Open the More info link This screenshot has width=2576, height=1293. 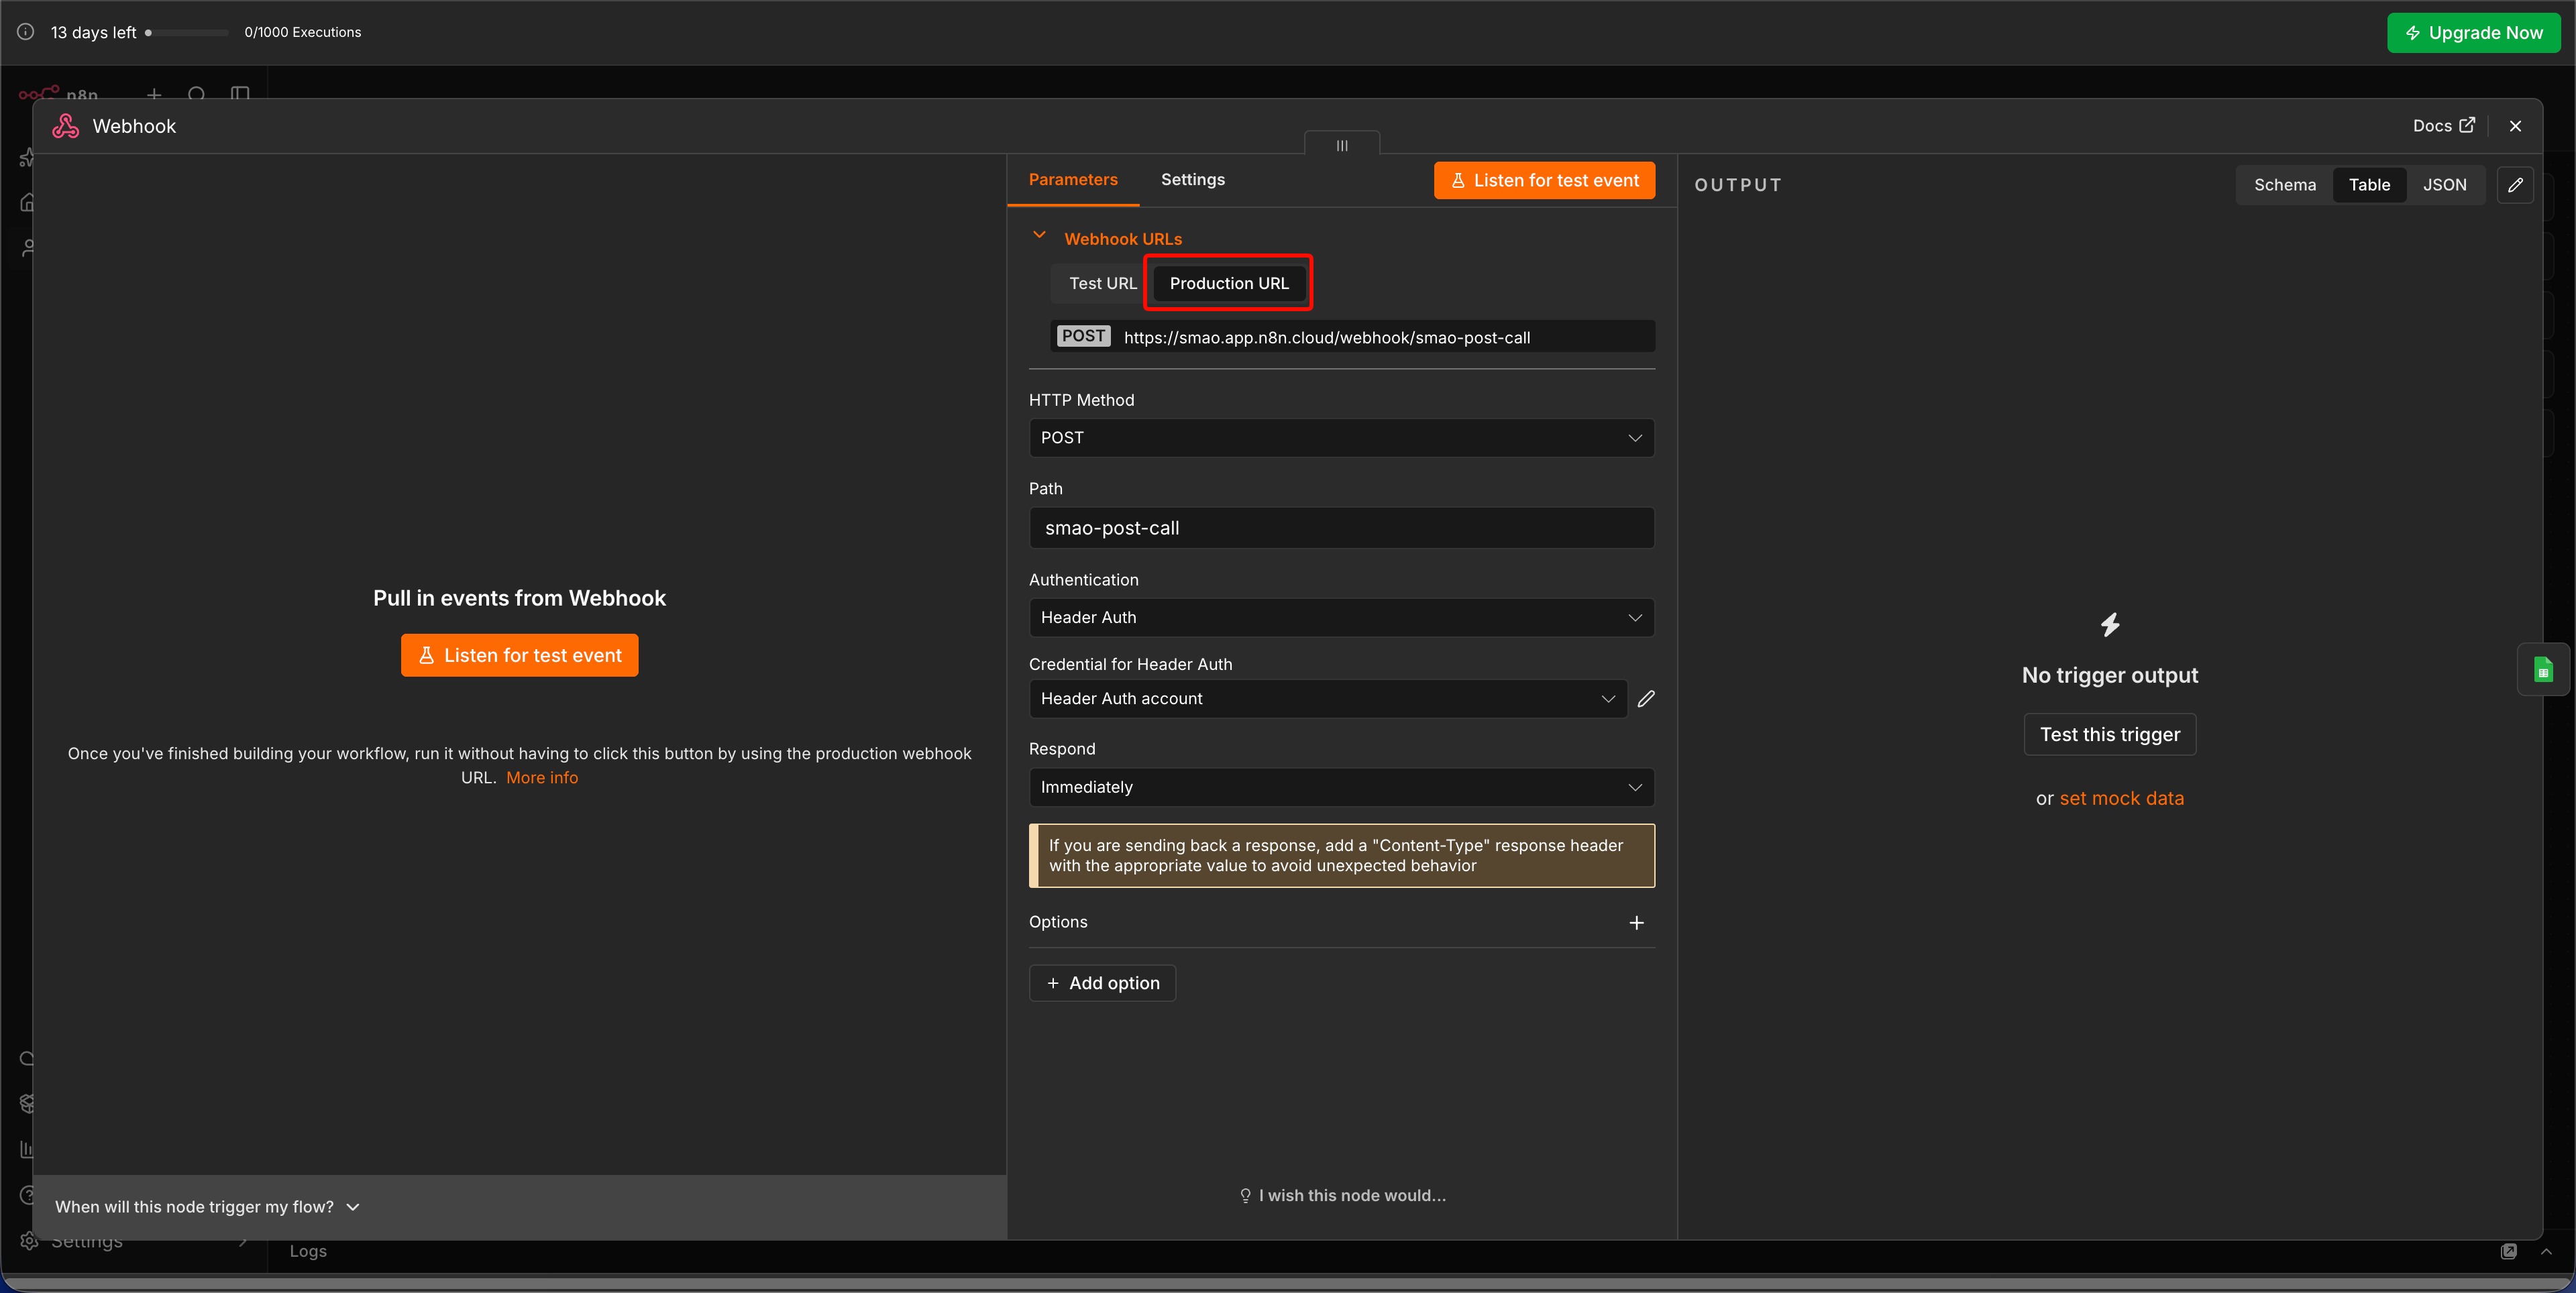542,778
